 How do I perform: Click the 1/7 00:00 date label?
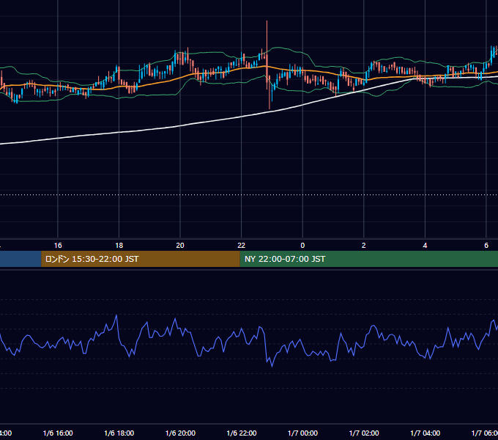(302, 433)
